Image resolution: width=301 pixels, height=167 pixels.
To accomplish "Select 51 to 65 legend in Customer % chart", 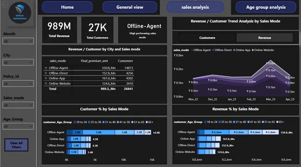I will click(138, 122).
